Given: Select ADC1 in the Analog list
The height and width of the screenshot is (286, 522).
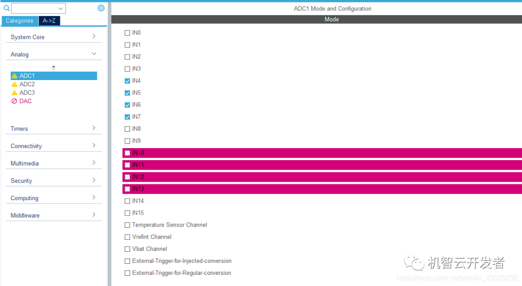Looking at the screenshot, I should tap(54, 76).
